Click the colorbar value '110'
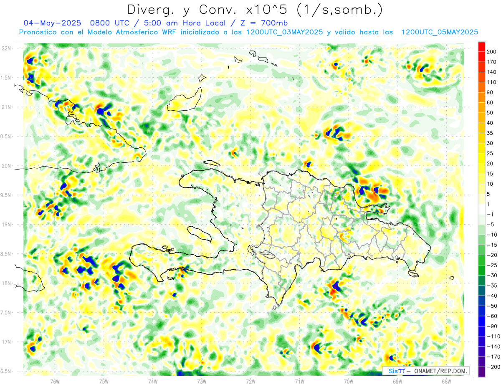Screen dimensions: 501x387 (491, 82)
